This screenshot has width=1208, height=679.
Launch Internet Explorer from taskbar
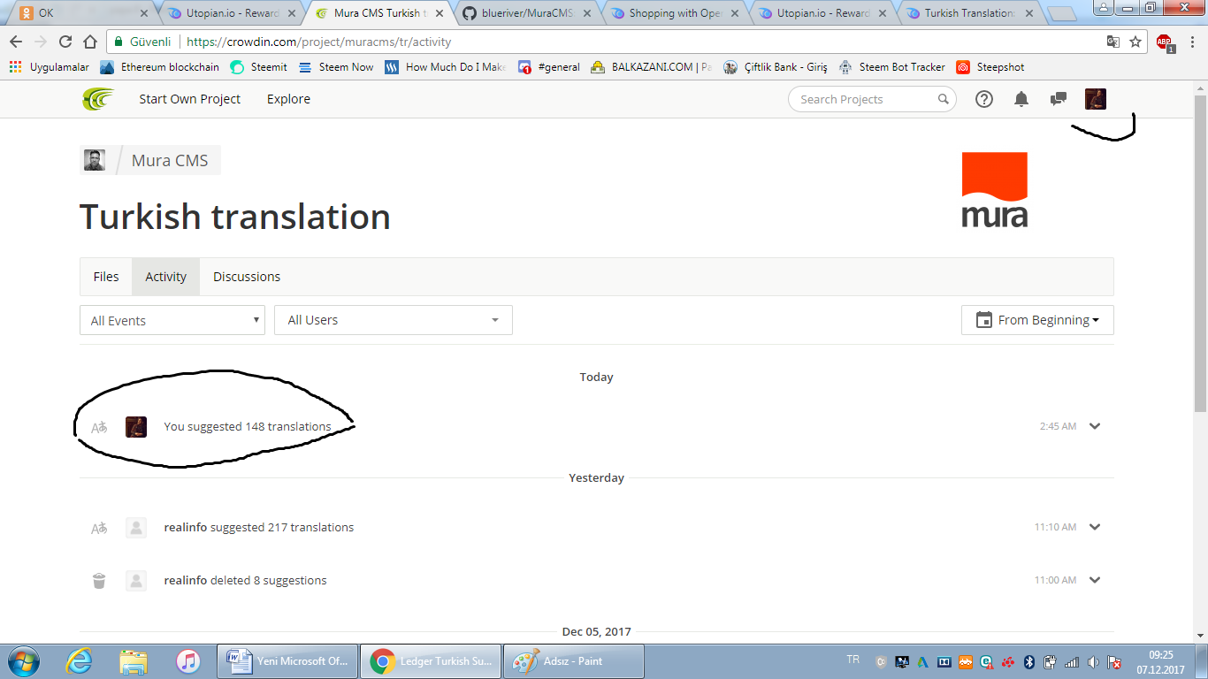(x=80, y=660)
